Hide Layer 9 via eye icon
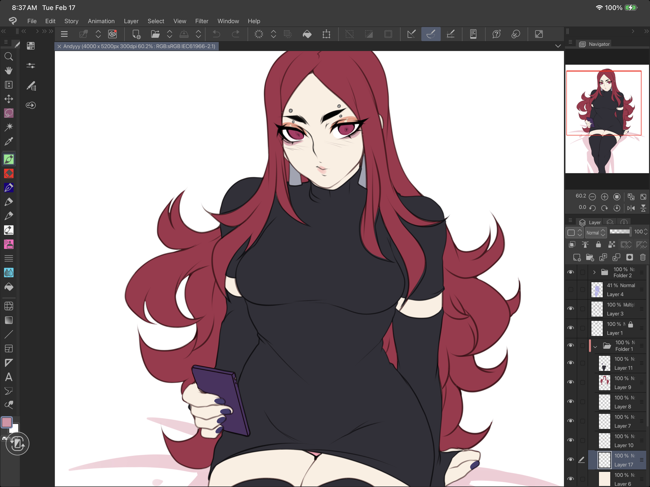Screen dimensions: 650x487 point(570,382)
